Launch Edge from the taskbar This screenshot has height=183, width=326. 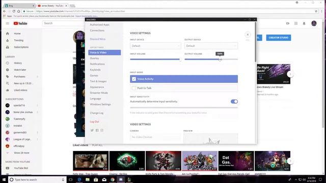79,179
